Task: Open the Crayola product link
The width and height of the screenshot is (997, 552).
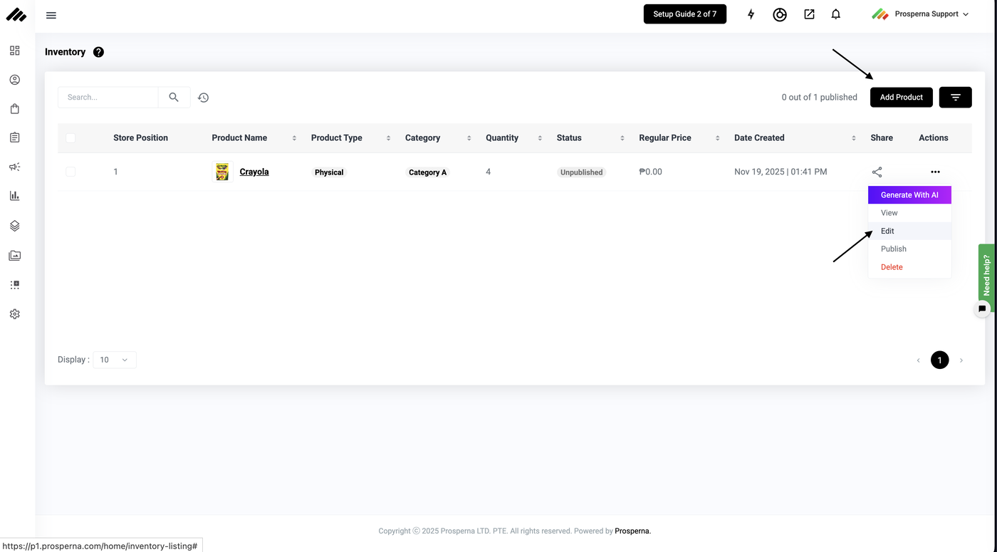Action: click(254, 172)
